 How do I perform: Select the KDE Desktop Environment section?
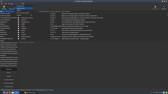(9, 66)
